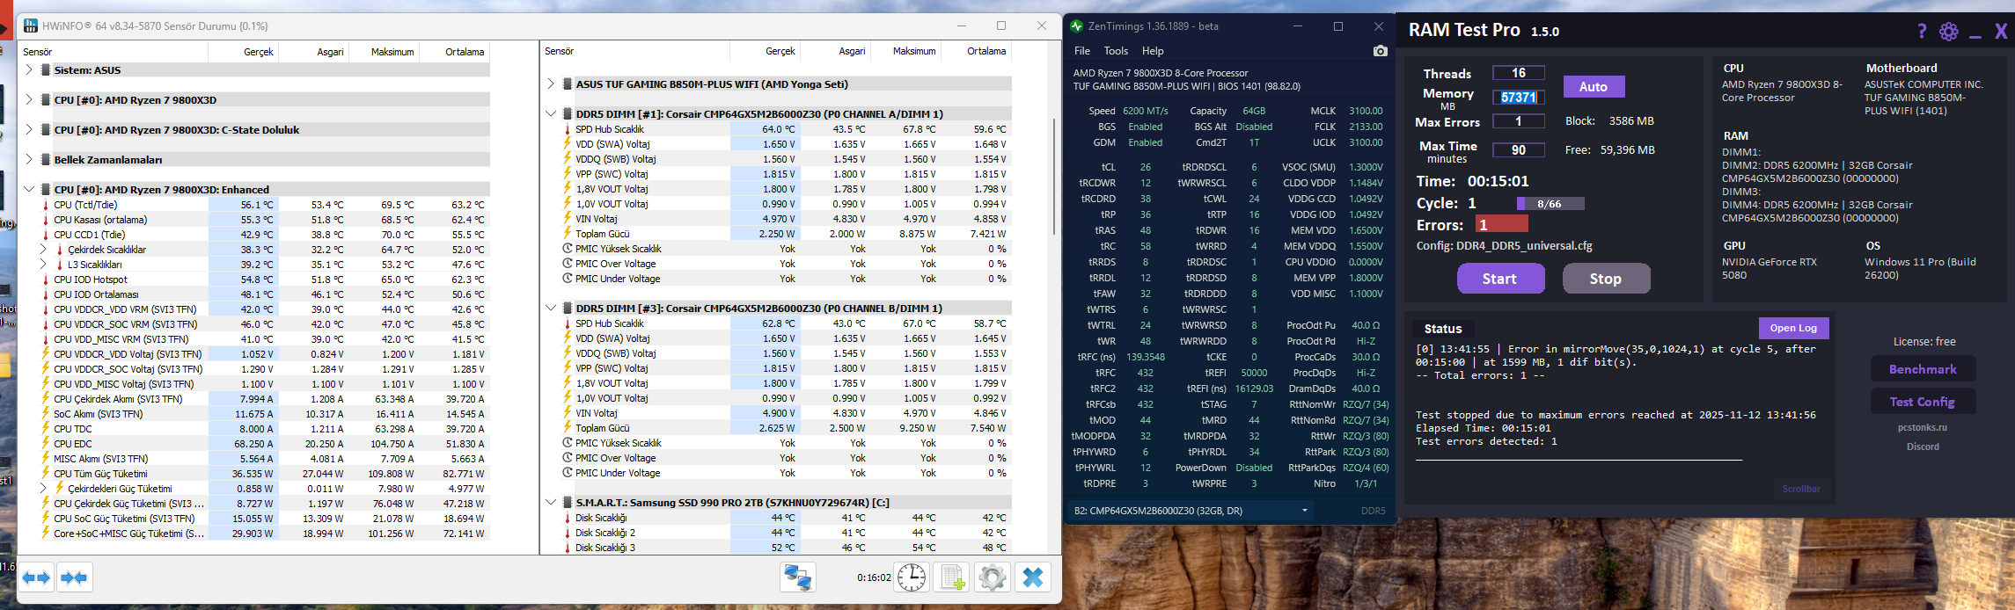Click the ZenTimings title bar logo icon

pyautogui.click(x=1076, y=26)
